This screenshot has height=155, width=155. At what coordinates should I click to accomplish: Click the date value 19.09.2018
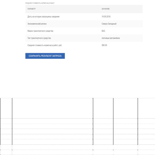(x=106, y=17)
